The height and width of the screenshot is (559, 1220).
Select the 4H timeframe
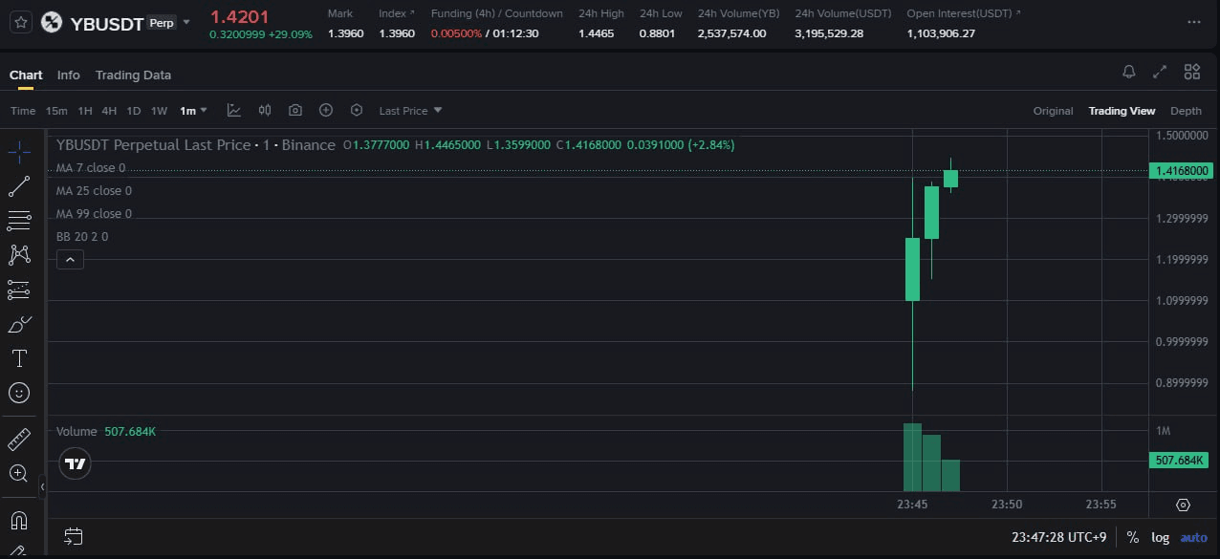point(109,111)
